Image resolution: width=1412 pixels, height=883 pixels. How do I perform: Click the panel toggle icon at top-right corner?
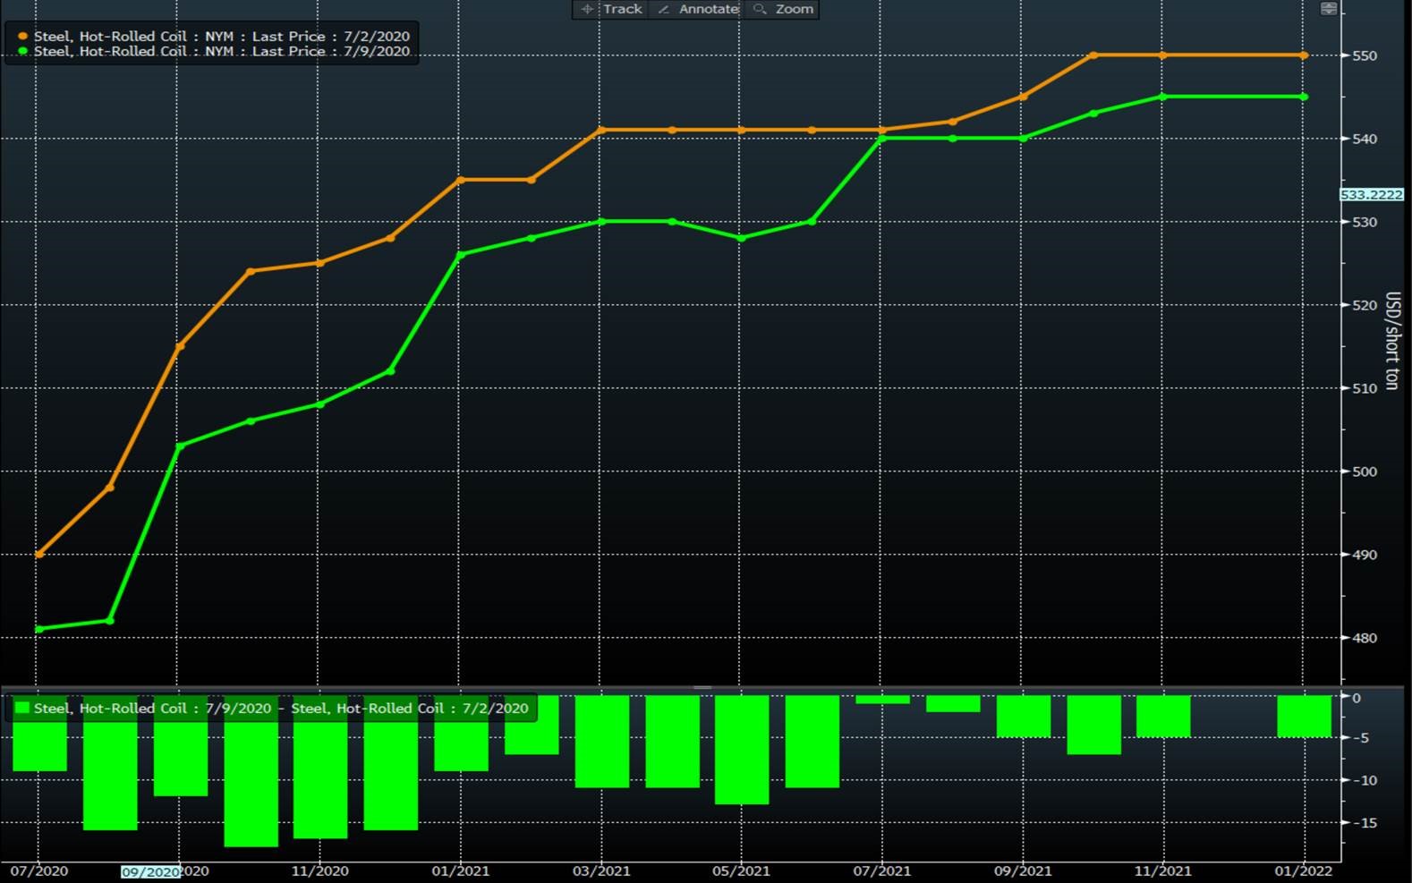click(x=1329, y=9)
